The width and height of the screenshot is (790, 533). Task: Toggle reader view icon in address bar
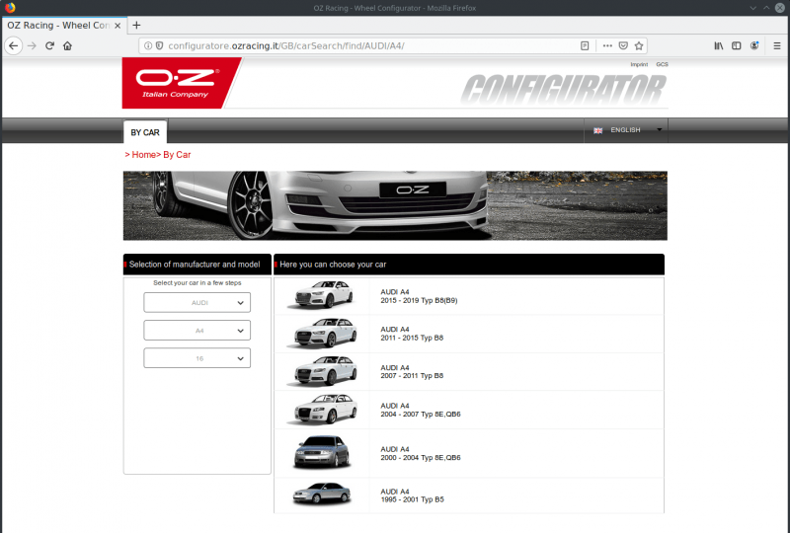click(x=585, y=45)
